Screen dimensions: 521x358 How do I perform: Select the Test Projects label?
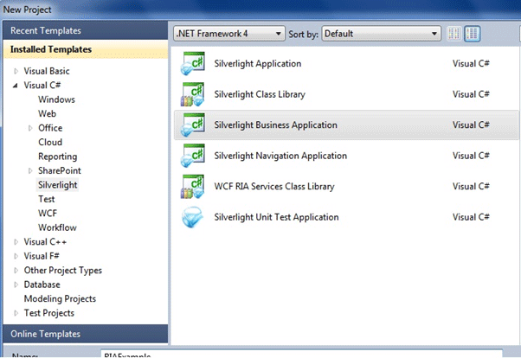[48, 313]
